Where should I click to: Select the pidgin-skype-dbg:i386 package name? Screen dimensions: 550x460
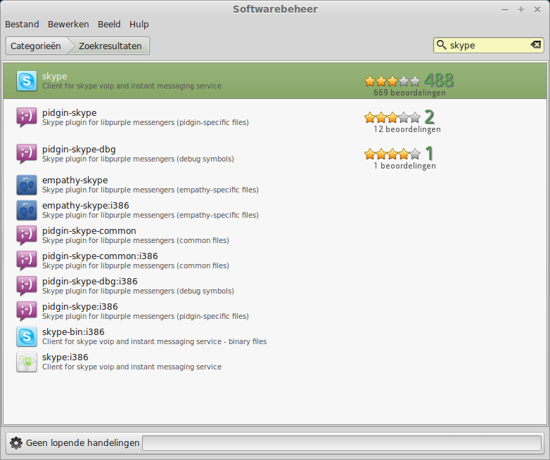[90, 281]
